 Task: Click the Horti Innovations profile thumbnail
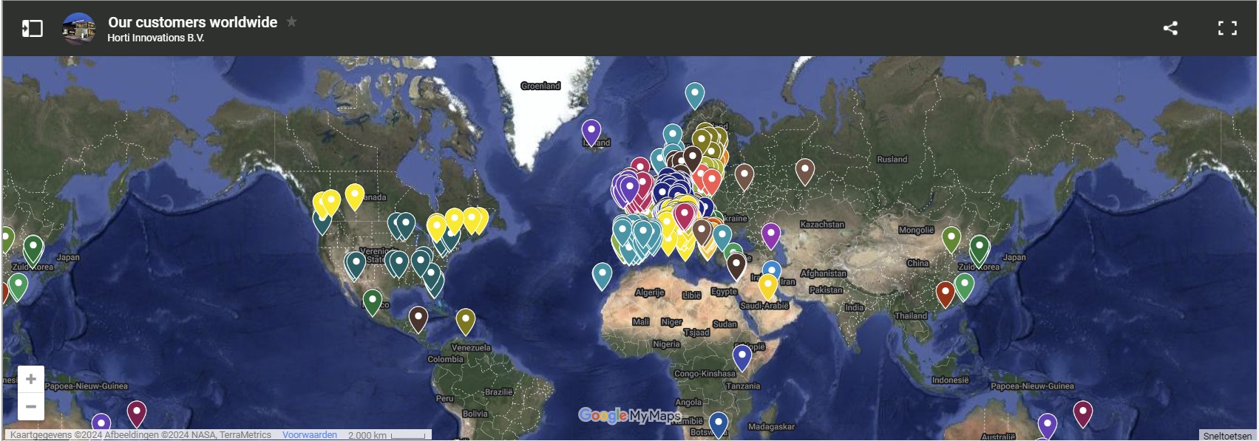(78, 29)
